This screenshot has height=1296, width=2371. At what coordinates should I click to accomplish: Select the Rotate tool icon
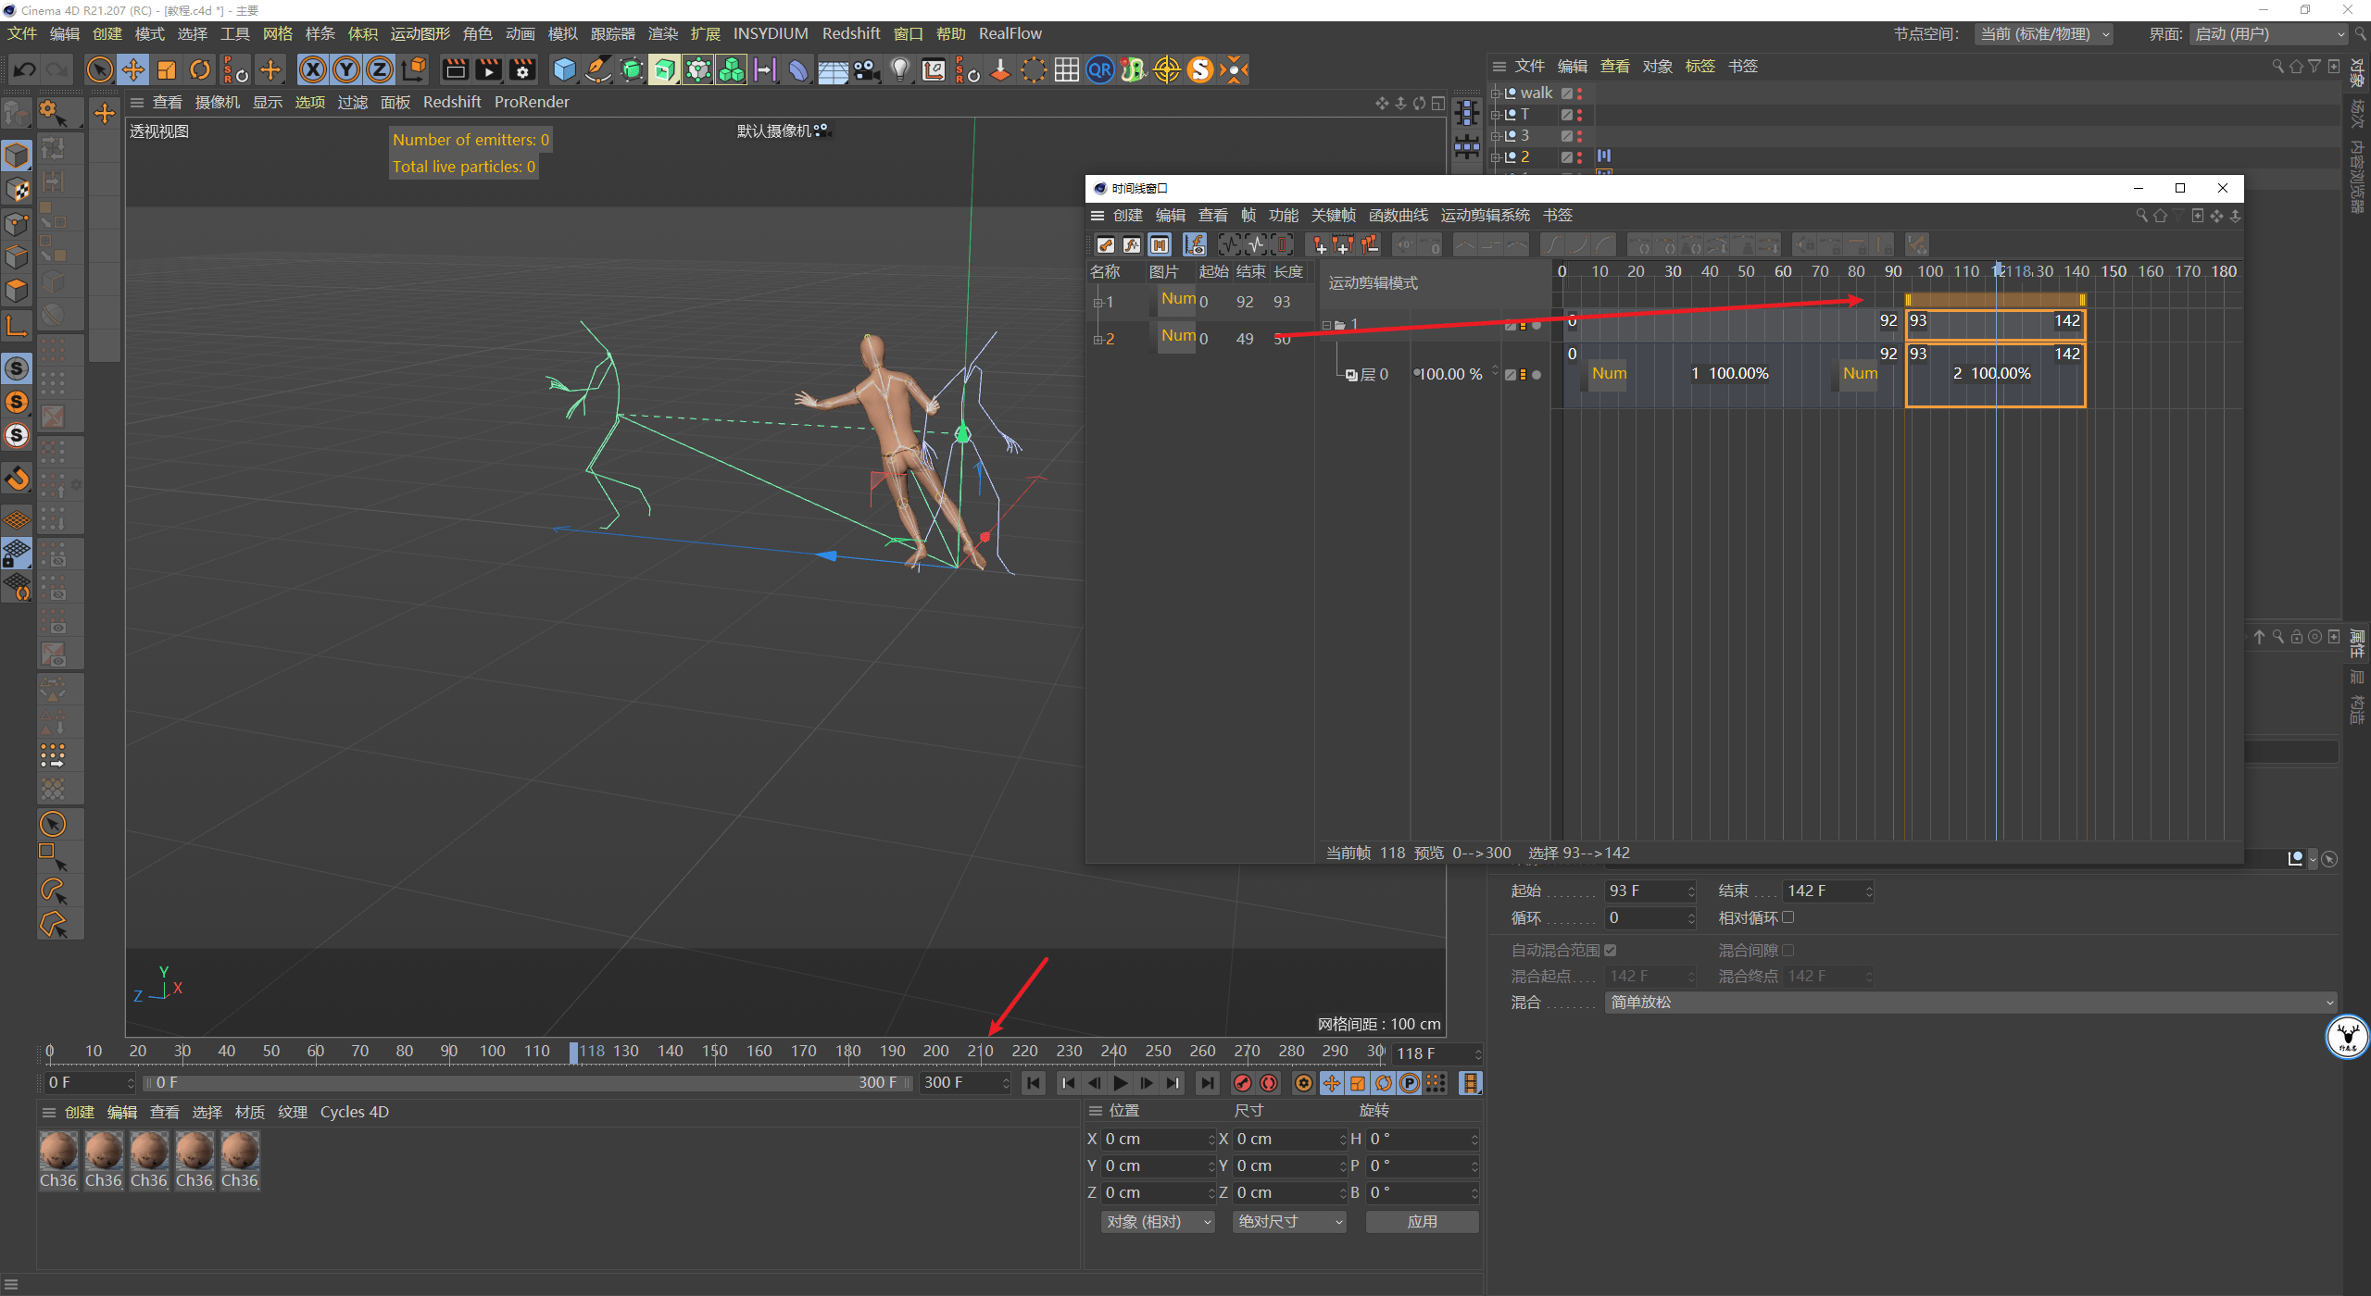200,70
